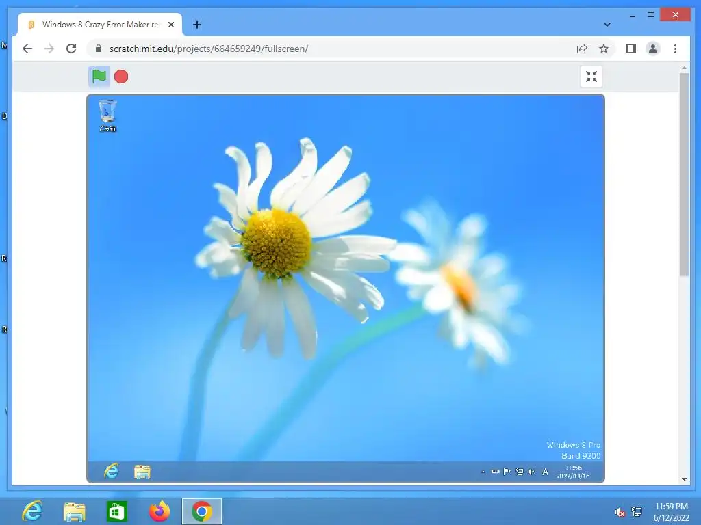Close the Windows 8 Crazy Error Maker tab
701x525 pixels.
pos(170,25)
